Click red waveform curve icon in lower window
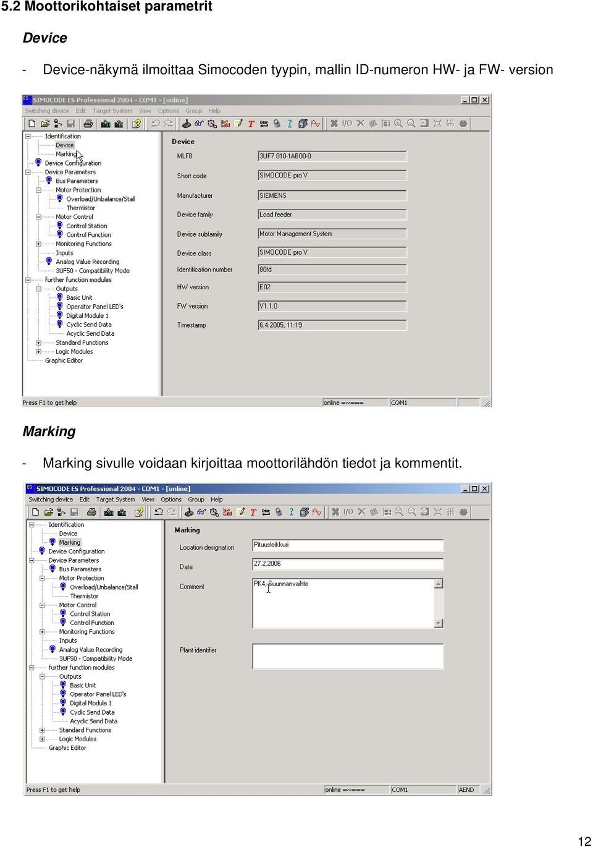The width and height of the screenshot is (593, 847). point(317,512)
